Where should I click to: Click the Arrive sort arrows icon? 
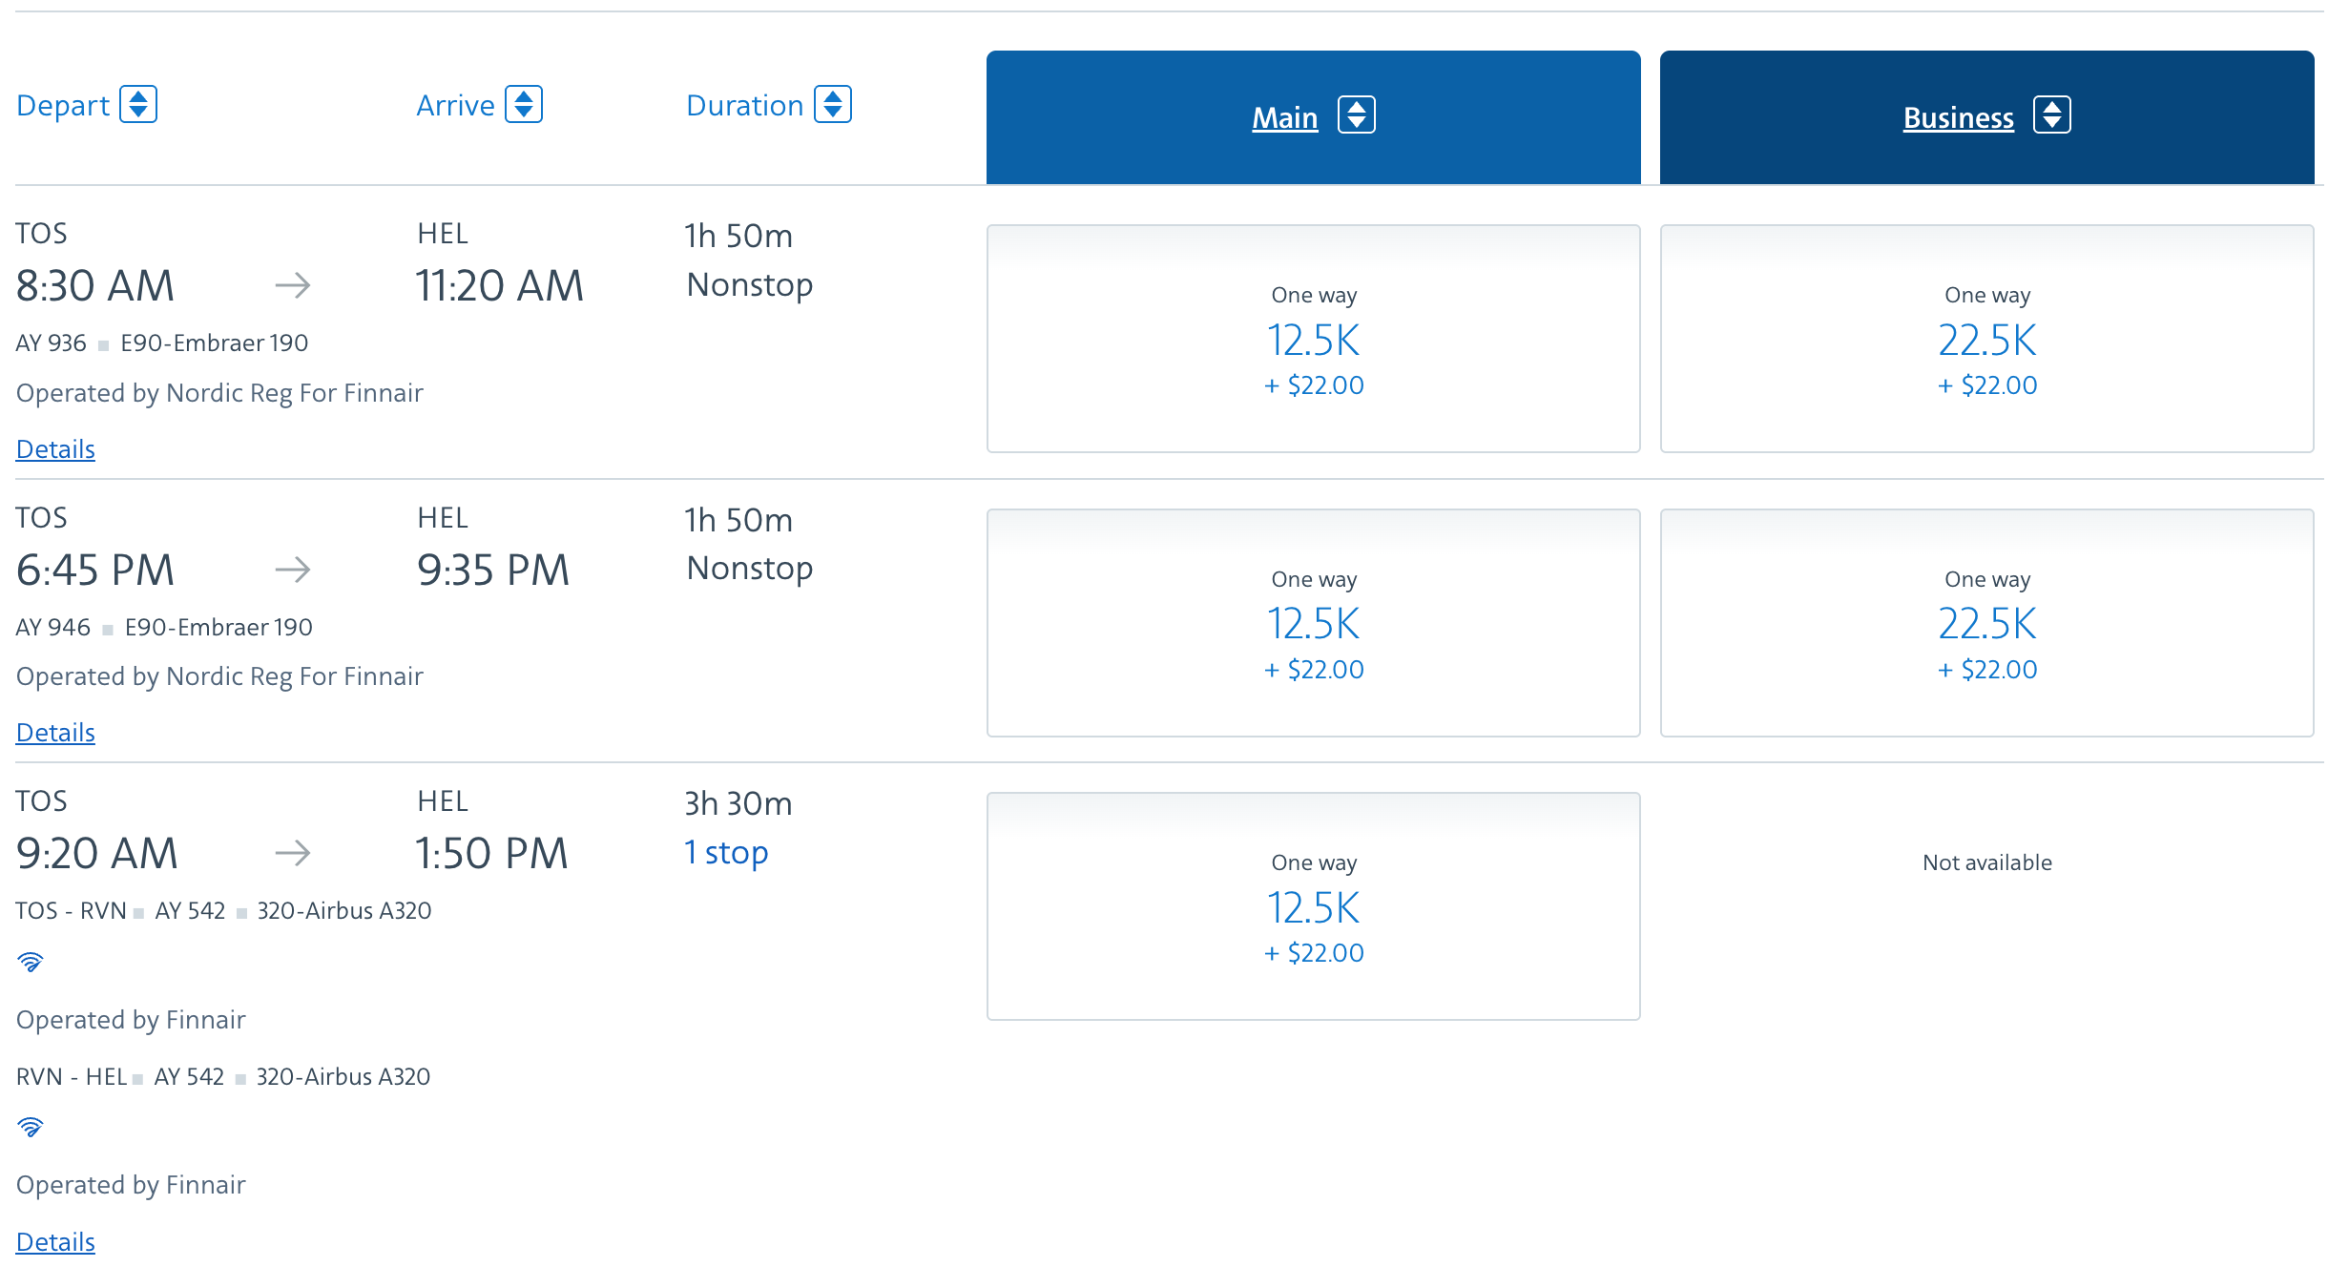[524, 104]
